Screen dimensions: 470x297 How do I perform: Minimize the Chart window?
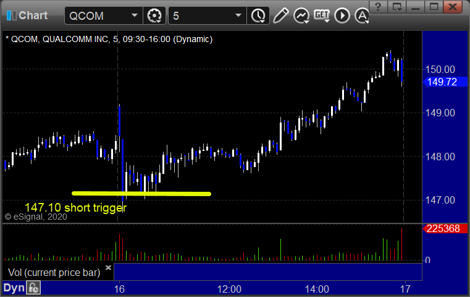415,7
